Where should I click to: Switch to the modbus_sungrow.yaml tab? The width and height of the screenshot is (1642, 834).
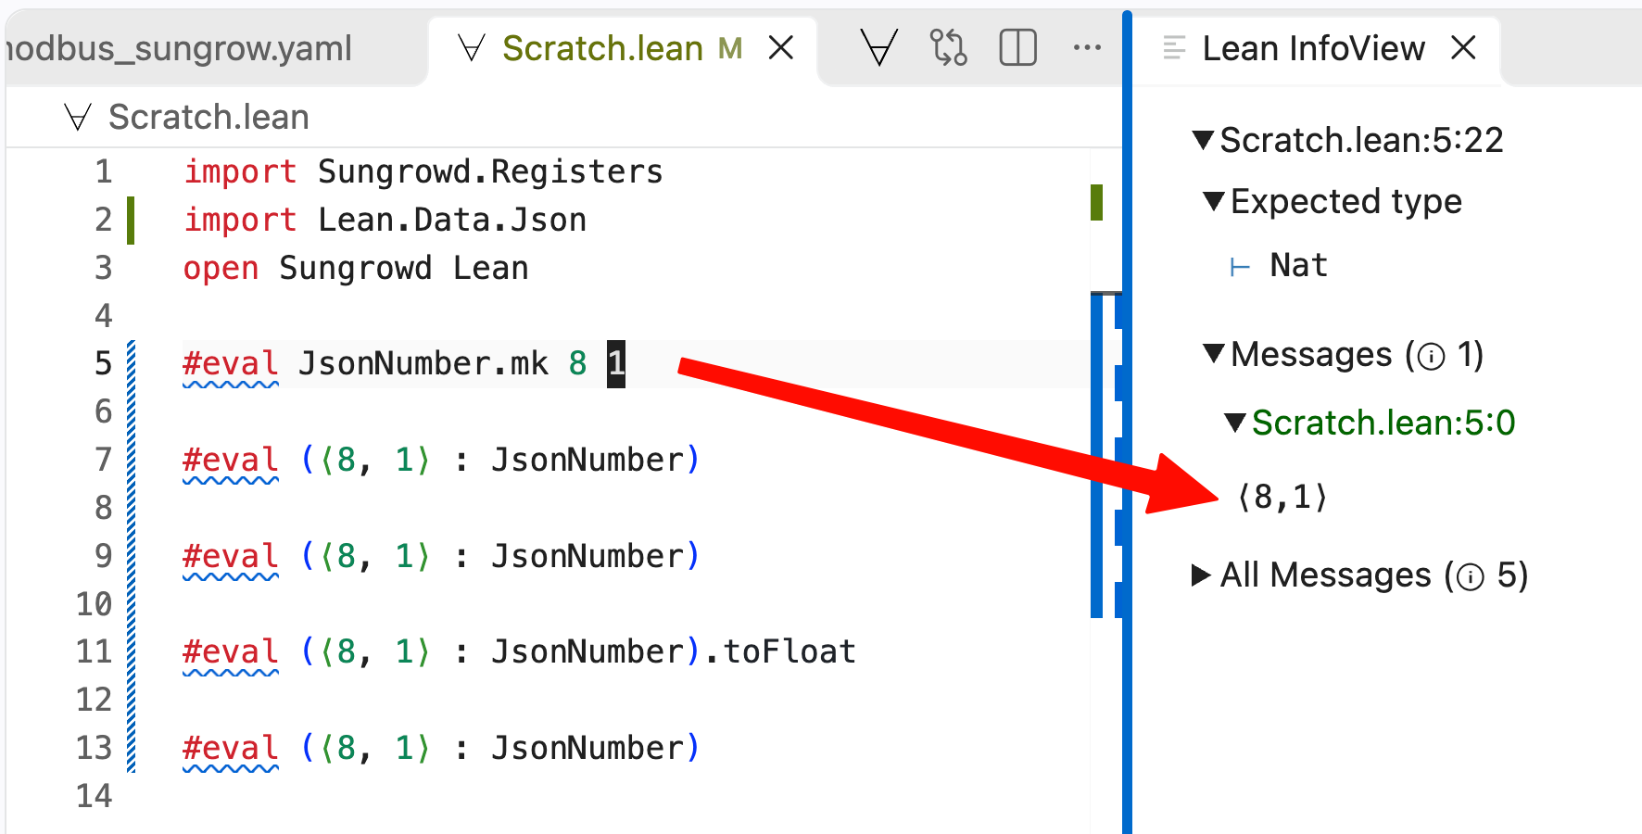pyautogui.click(x=178, y=48)
